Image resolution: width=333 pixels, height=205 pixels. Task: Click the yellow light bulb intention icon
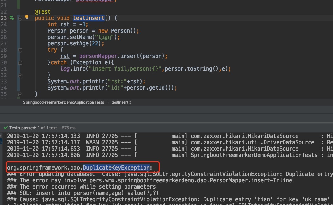coord(27,17)
